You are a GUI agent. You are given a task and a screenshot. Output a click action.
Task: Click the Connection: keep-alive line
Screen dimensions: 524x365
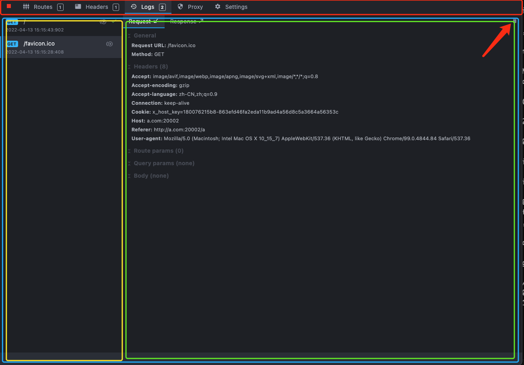[x=160, y=103]
